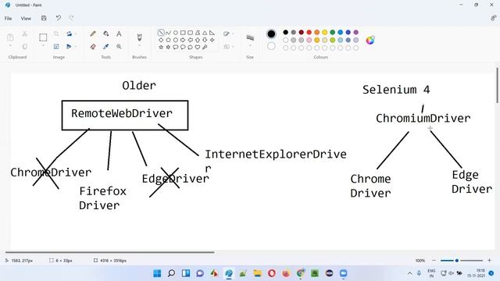Click the 'Selenium 4' heading on canvas

pyautogui.click(x=396, y=90)
